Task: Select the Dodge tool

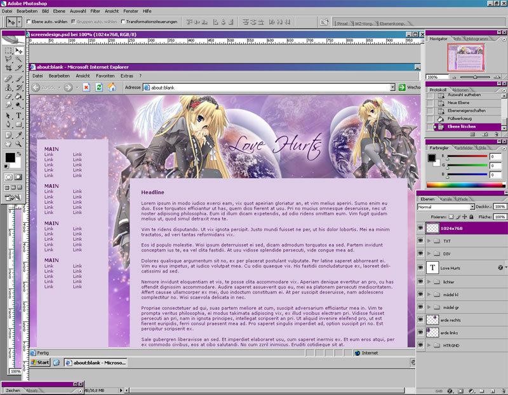Action: pos(18,105)
